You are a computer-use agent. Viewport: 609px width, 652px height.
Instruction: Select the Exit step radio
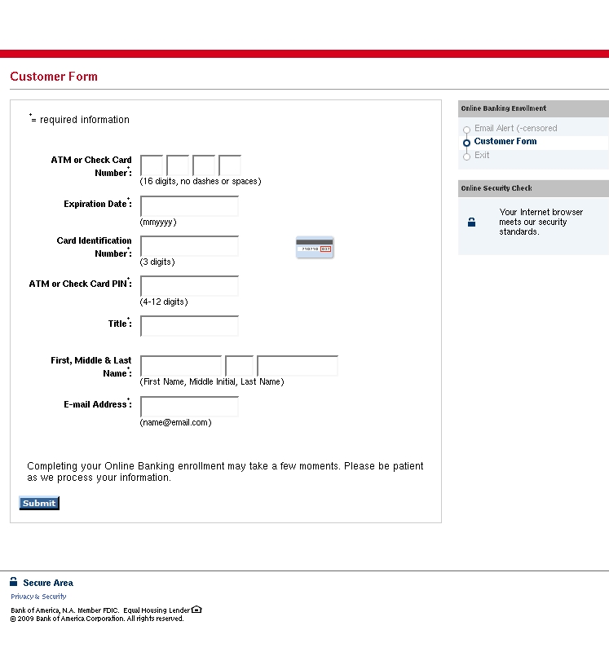click(466, 156)
